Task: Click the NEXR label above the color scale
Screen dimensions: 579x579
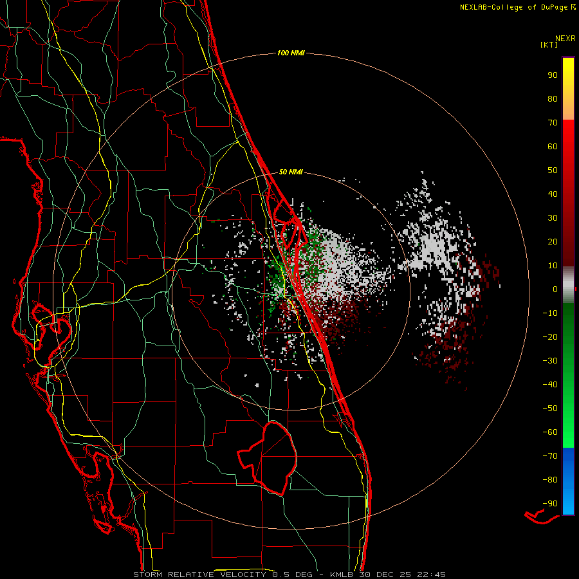Action: coord(565,39)
